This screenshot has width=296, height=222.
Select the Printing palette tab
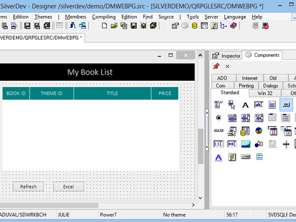pos(246,86)
